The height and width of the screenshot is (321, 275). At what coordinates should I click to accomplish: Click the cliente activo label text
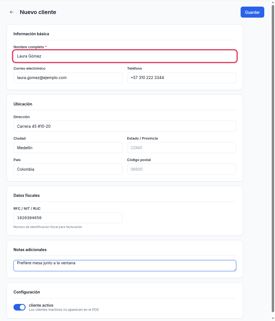41,305
